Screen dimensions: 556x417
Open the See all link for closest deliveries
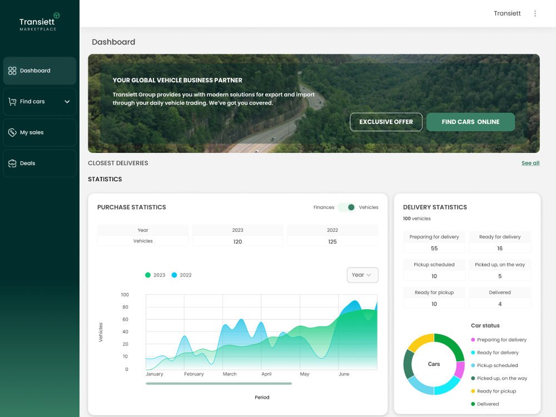tap(530, 163)
